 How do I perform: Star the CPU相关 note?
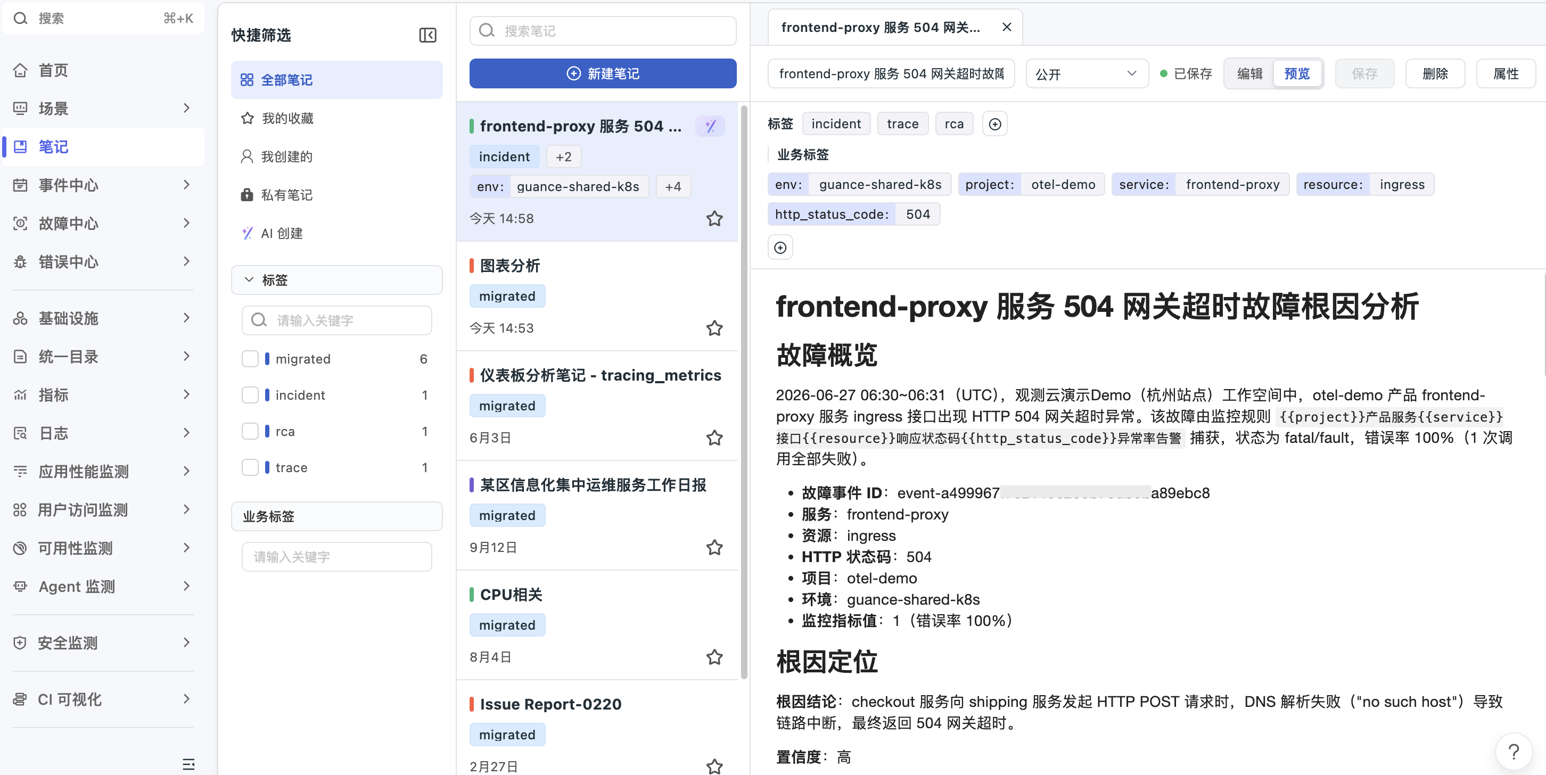[x=714, y=657]
